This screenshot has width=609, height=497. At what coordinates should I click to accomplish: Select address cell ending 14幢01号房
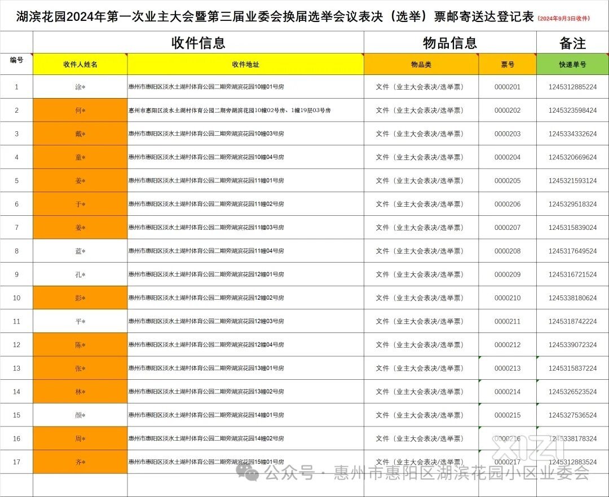coord(245,415)
